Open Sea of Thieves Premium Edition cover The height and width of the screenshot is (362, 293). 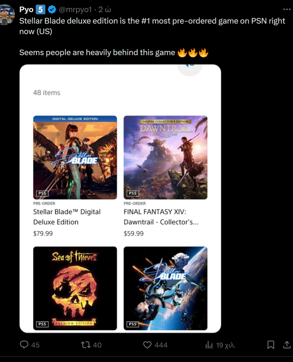point(75,288)
